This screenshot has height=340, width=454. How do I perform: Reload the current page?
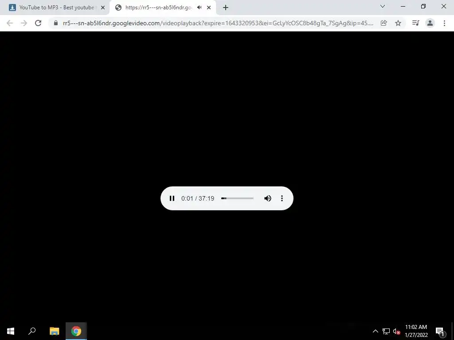pos(38,23)
